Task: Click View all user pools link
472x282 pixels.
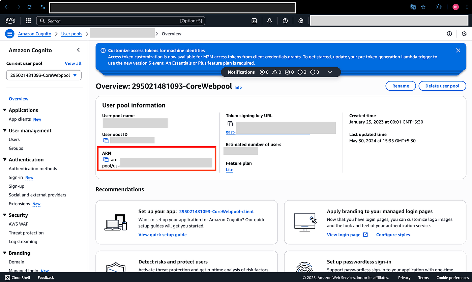Action: point(73,63)
